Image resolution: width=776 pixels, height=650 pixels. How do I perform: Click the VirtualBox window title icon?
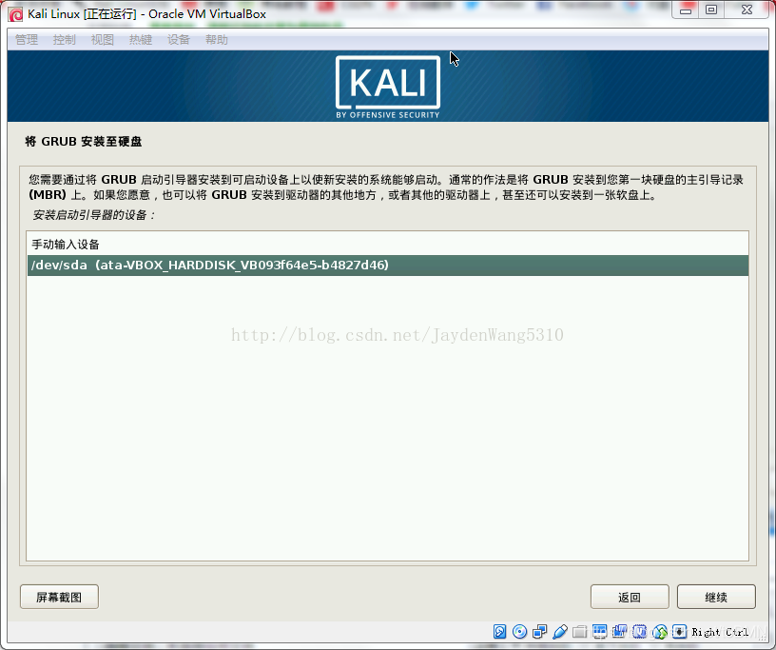coord(15,14)
